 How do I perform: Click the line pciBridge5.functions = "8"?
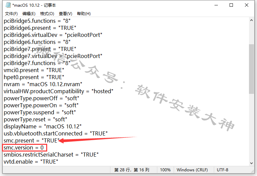[x=37, y=21]
